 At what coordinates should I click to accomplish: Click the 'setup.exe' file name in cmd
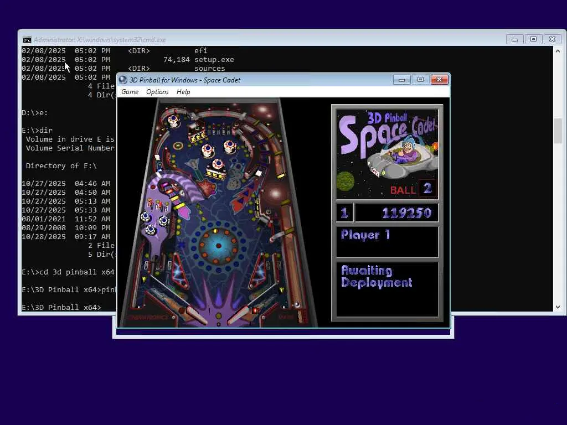coord(214,59)
